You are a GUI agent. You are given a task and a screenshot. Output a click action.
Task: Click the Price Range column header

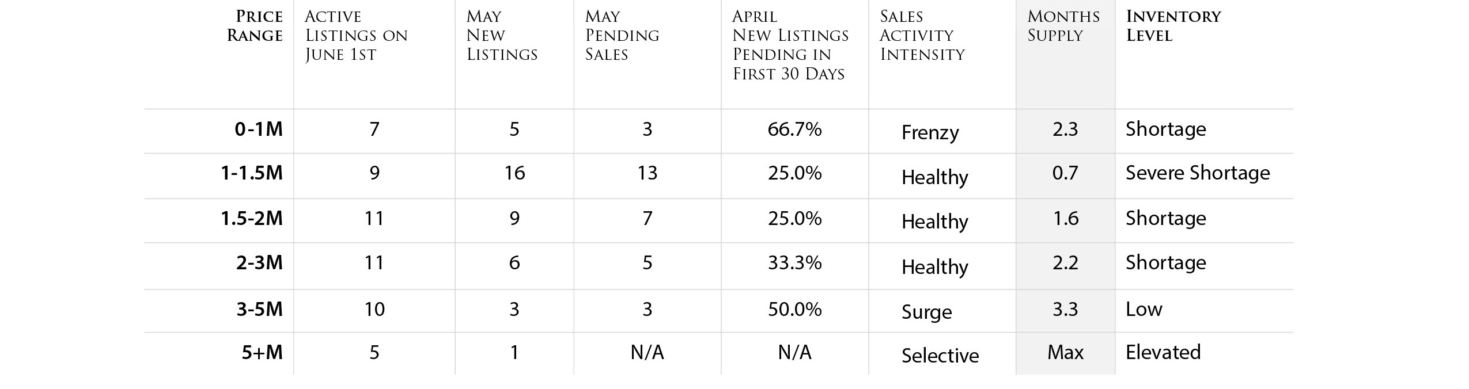pyautogui.click(x=255, y=26)
